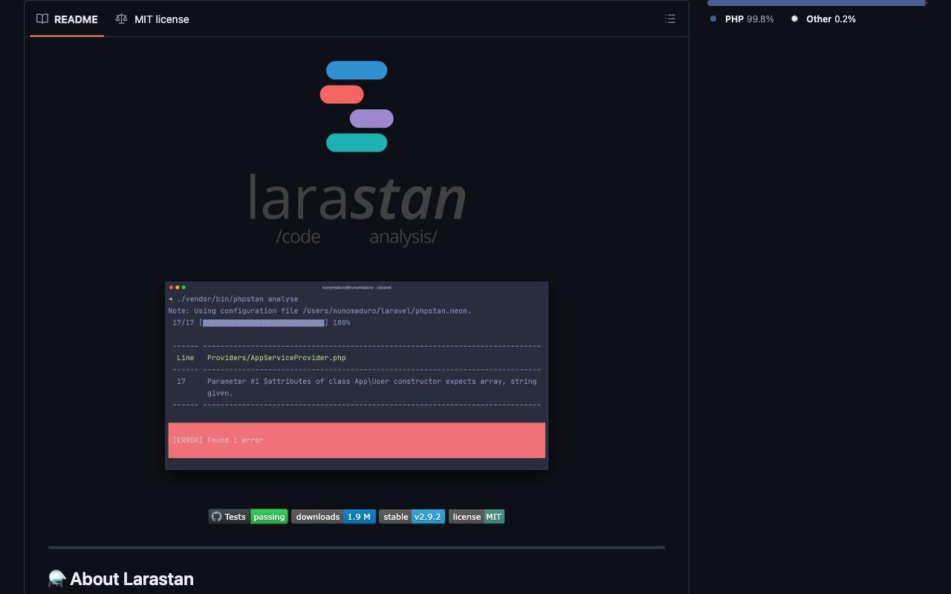Click the GitHub icon in Tests badge

pos(216,517)
